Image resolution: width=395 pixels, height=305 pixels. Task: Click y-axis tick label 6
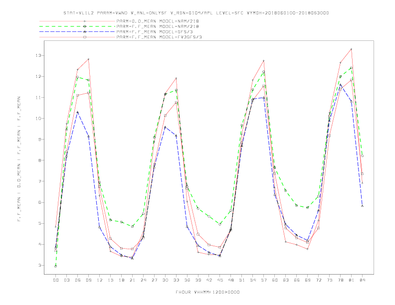click(40, 202)
